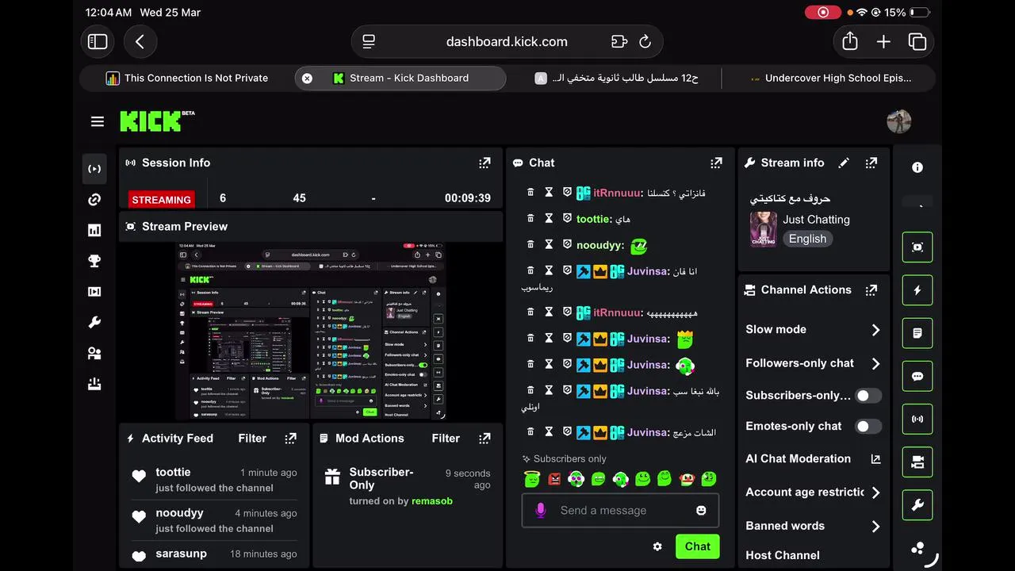
Task: Open the Kick hamburger menu
Action: 98,121
